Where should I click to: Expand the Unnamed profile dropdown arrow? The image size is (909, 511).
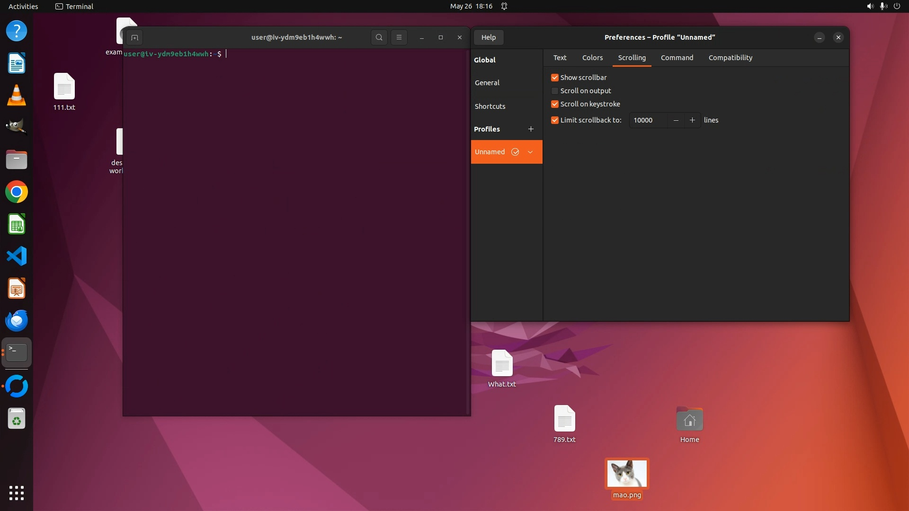click(530, 152)
